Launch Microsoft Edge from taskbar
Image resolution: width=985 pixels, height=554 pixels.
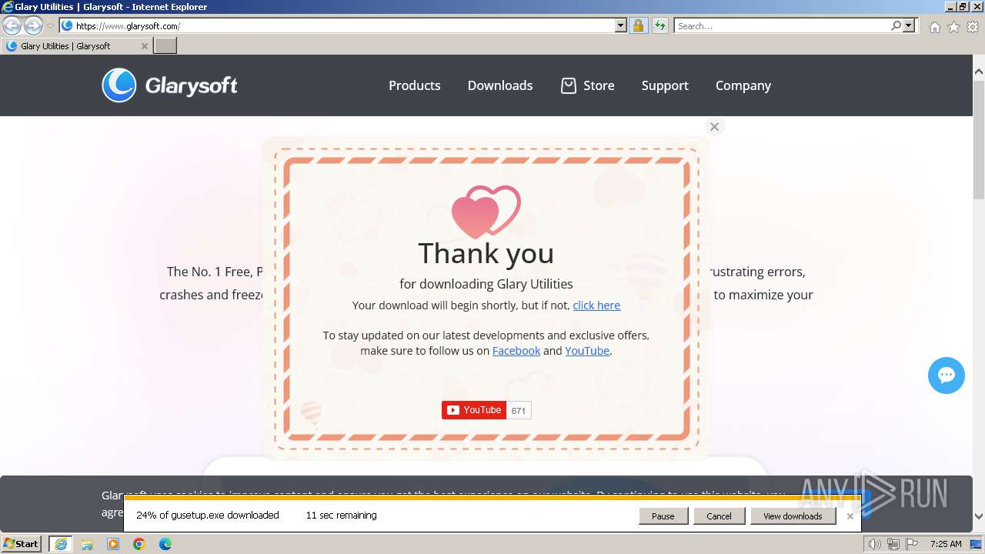[165, 544]
